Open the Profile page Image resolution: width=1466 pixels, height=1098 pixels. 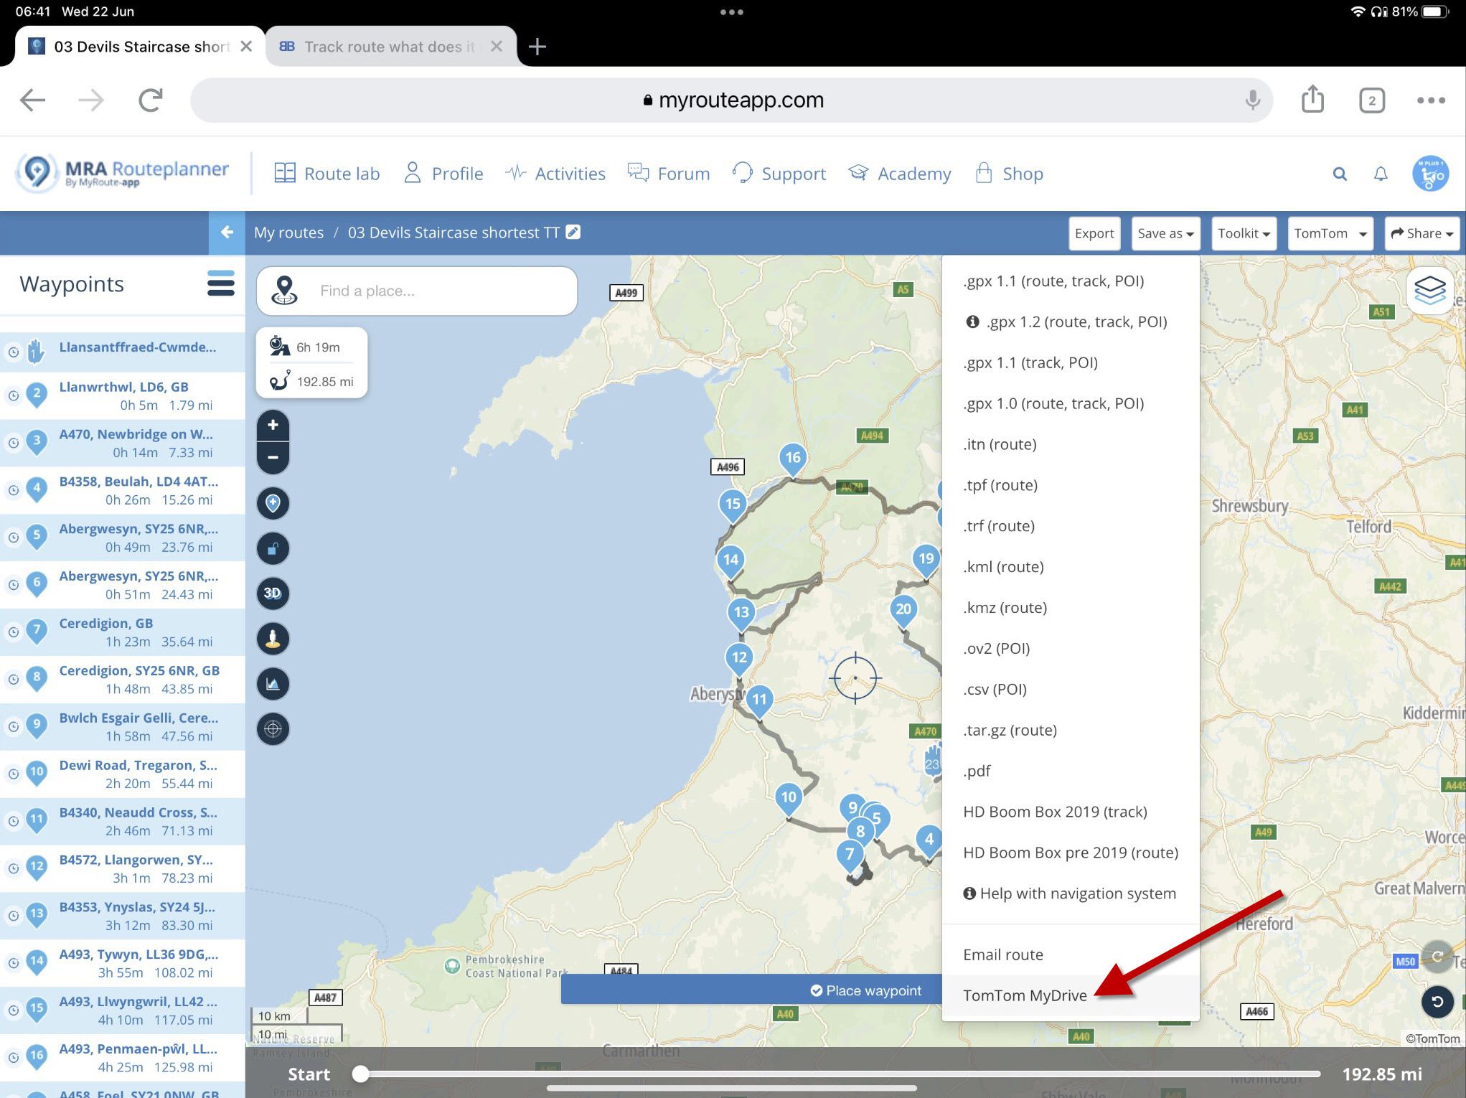point(443,174)
